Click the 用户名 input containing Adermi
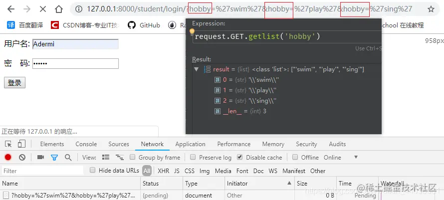Screen dimensions: 444x200 pos(75,44)
